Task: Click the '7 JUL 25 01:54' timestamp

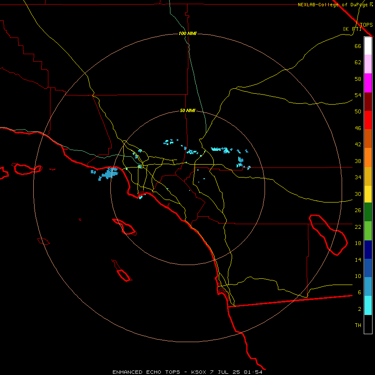Action: (236, 372)
